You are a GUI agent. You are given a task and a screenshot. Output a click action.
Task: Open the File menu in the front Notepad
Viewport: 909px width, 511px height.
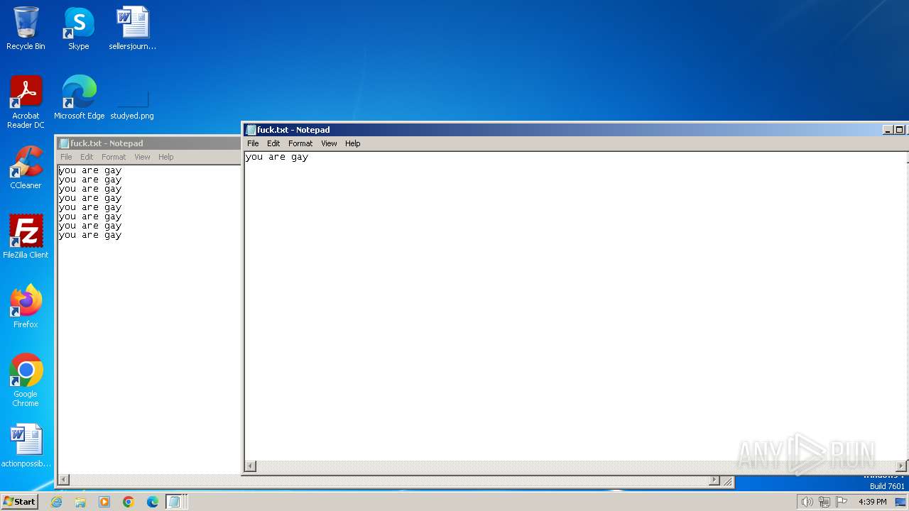[253, 143]
